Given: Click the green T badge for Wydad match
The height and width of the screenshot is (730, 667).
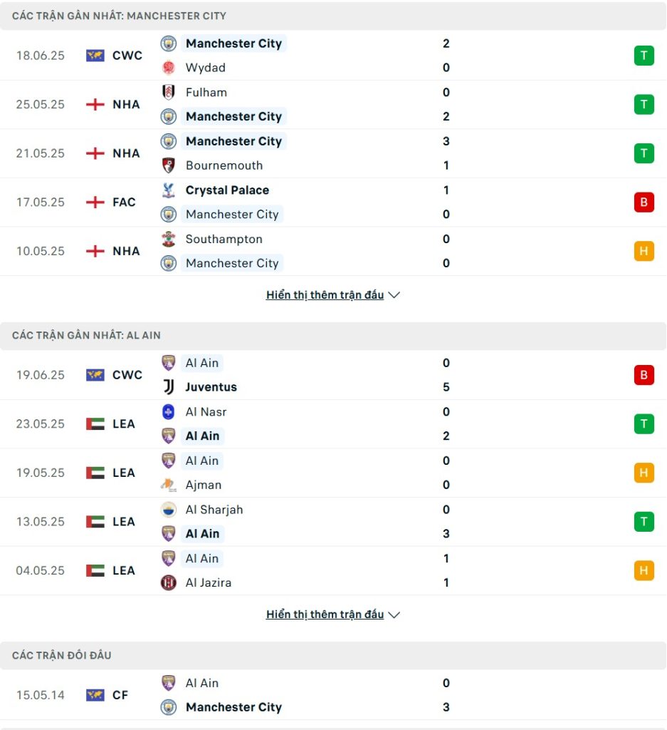Looking at the screenshot, I should point(644,56).
